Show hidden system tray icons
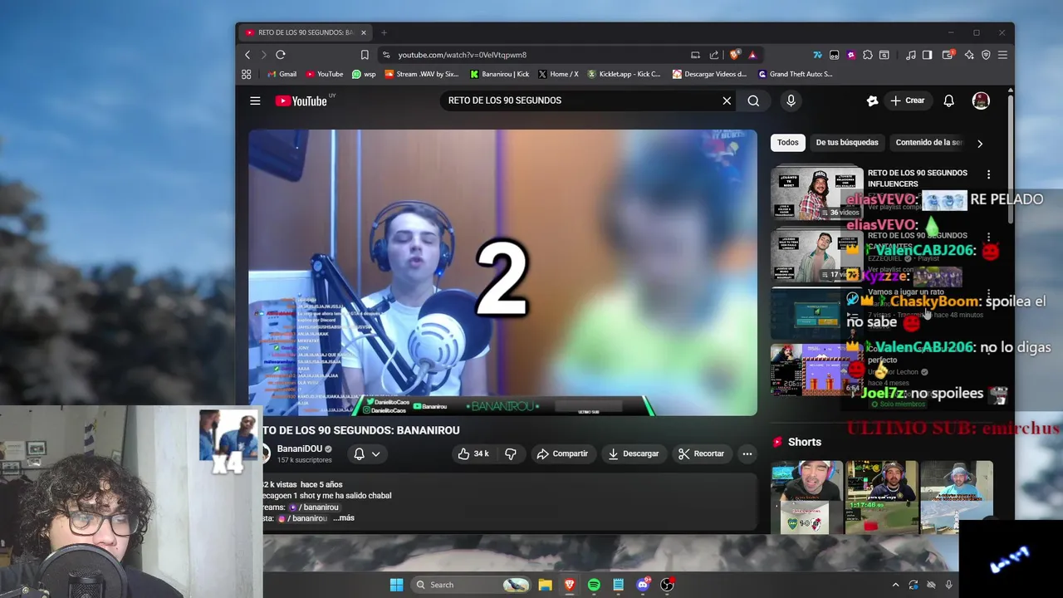This screenshot has width=1063, height=598. pyautogui.click(x=895, y=585)
